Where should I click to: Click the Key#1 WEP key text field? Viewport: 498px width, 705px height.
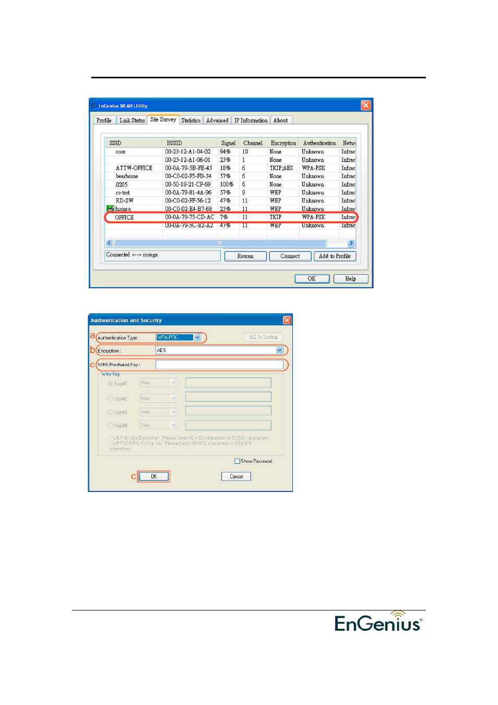[228, 383]
